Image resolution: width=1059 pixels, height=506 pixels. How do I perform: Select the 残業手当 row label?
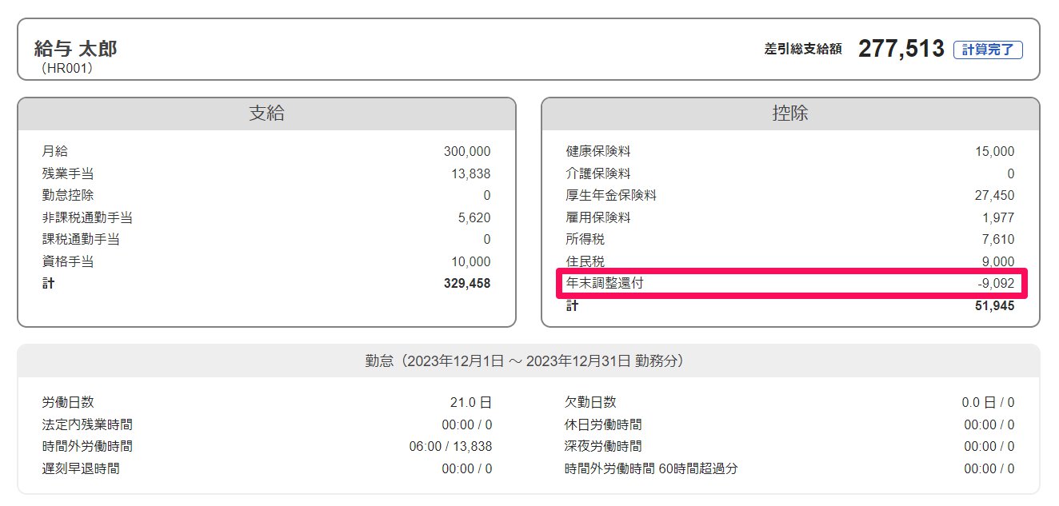tap(68, 173)
